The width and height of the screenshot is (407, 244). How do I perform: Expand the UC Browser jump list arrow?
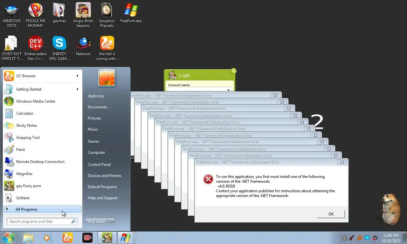point(77,76)
